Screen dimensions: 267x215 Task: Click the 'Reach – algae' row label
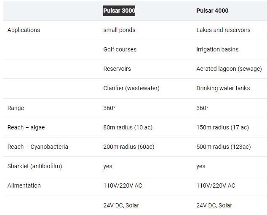point(26,127)
